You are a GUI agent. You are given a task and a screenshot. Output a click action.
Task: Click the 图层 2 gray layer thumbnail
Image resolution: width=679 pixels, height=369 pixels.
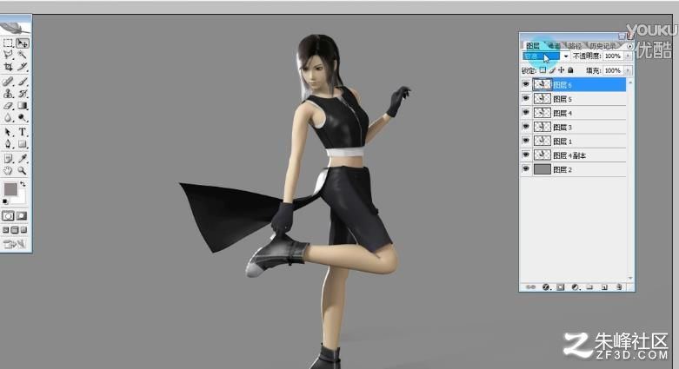[x=543, y=169]
